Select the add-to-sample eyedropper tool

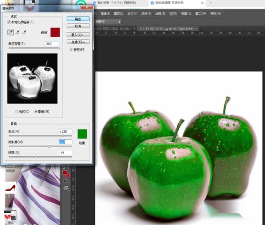click(x=17, y=32)
